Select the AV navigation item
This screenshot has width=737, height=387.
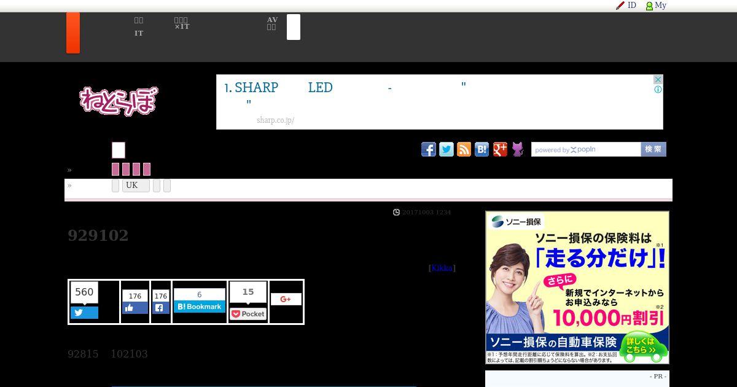click(272, 20)
